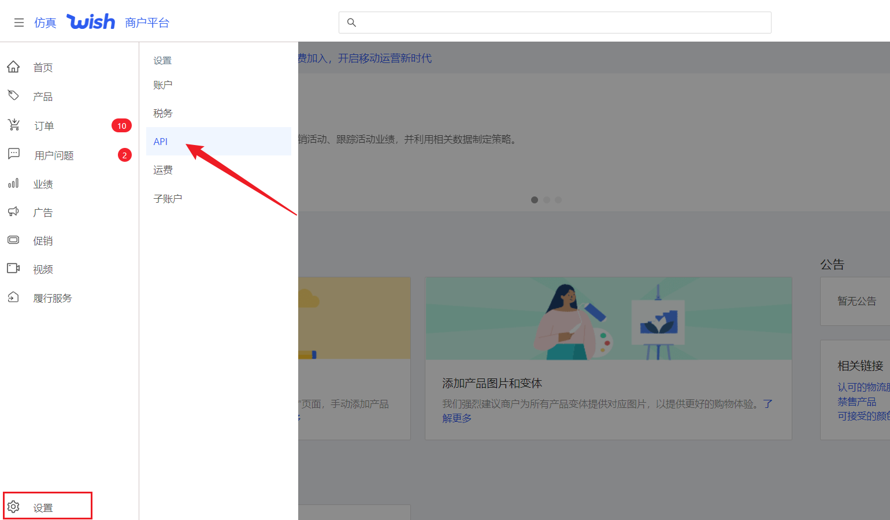This screenshot has width=890, height=520.
Task: Click the video camera icon beside 视频
Action: tap(13, 268)
